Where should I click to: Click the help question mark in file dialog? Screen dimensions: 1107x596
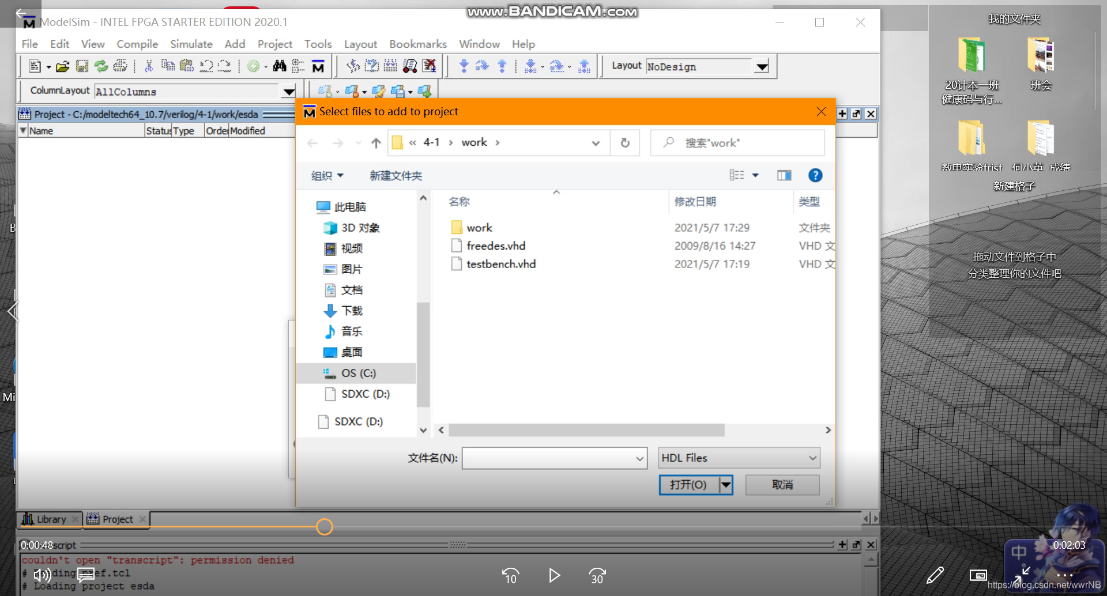(815, 175)
